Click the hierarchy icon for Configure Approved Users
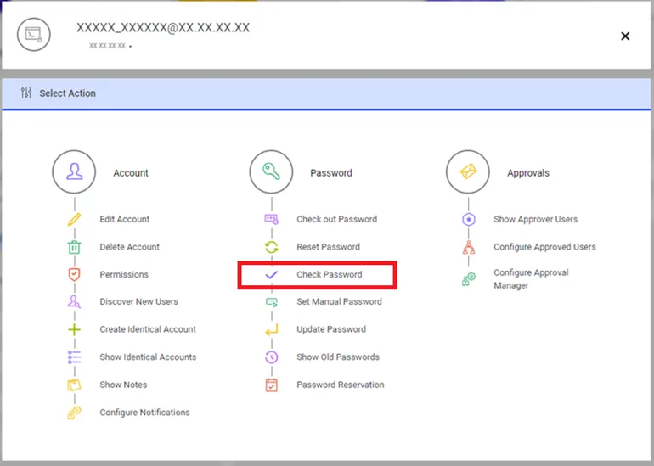This screenshot has height=466, width=654. pyautogui.click(x=469, y=247)
